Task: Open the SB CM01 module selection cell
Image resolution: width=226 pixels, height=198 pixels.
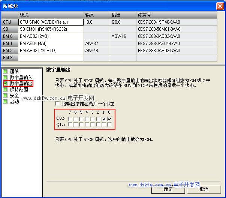Action: pyautogui.click(x=51, y=29)
